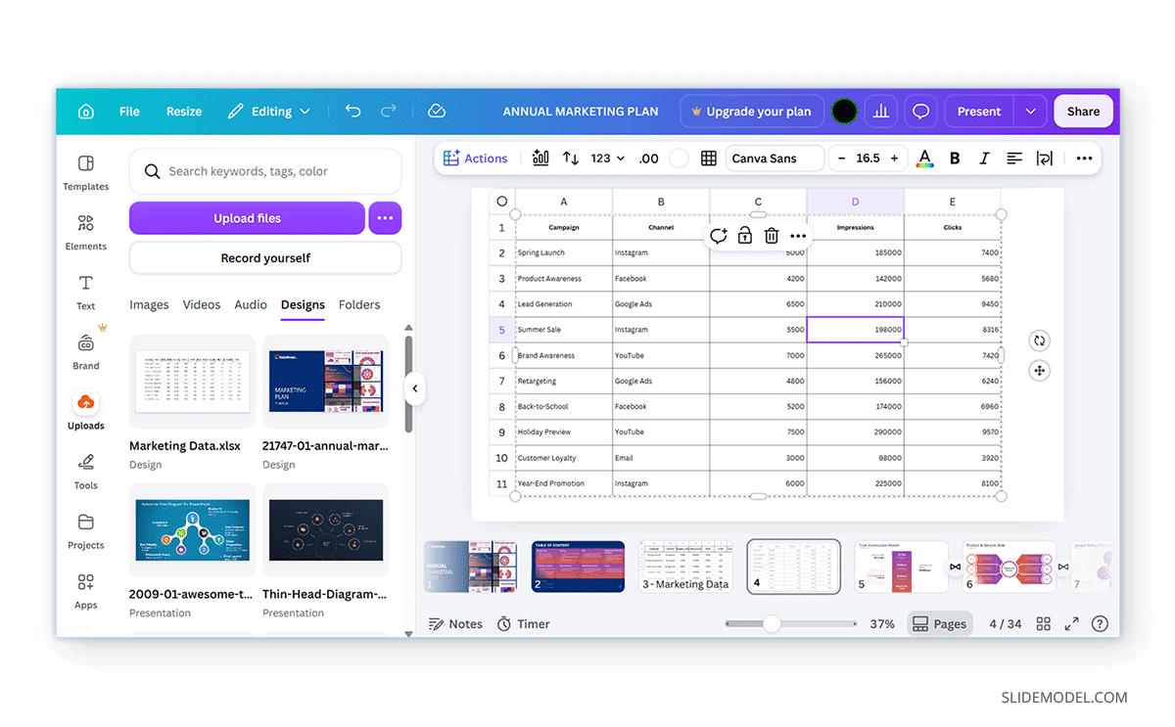This screenshot has height=727, width=1175.
Task: Open the comments speech bubble
Action: pos(920,112)
